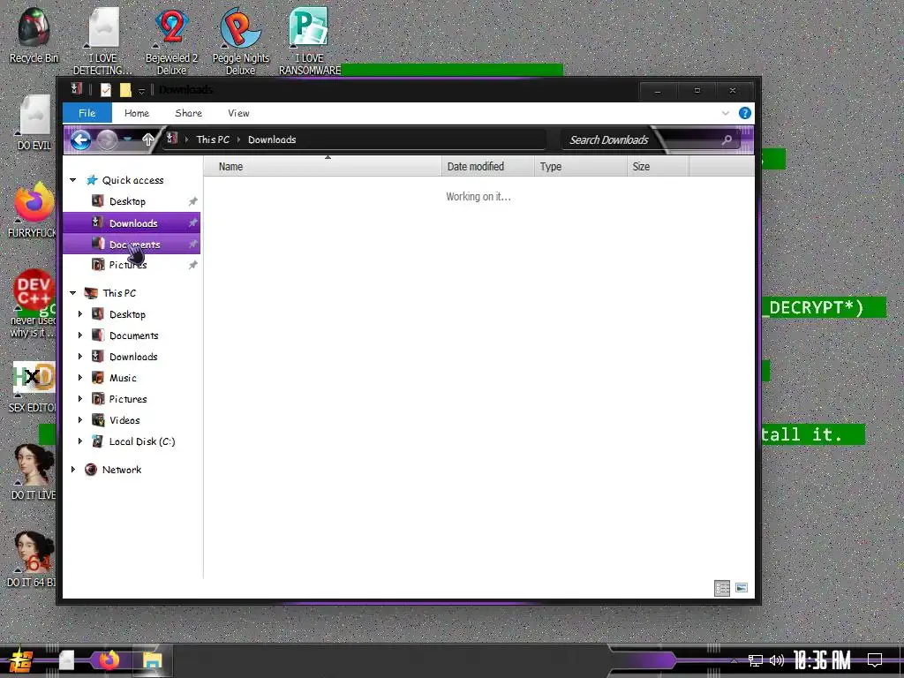
Task: Sort by the Date modified column
Action: click(x=487, y=166)
